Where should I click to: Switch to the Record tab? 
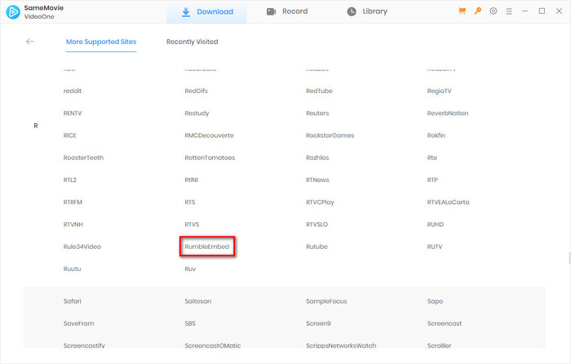(x=287, y=11)
